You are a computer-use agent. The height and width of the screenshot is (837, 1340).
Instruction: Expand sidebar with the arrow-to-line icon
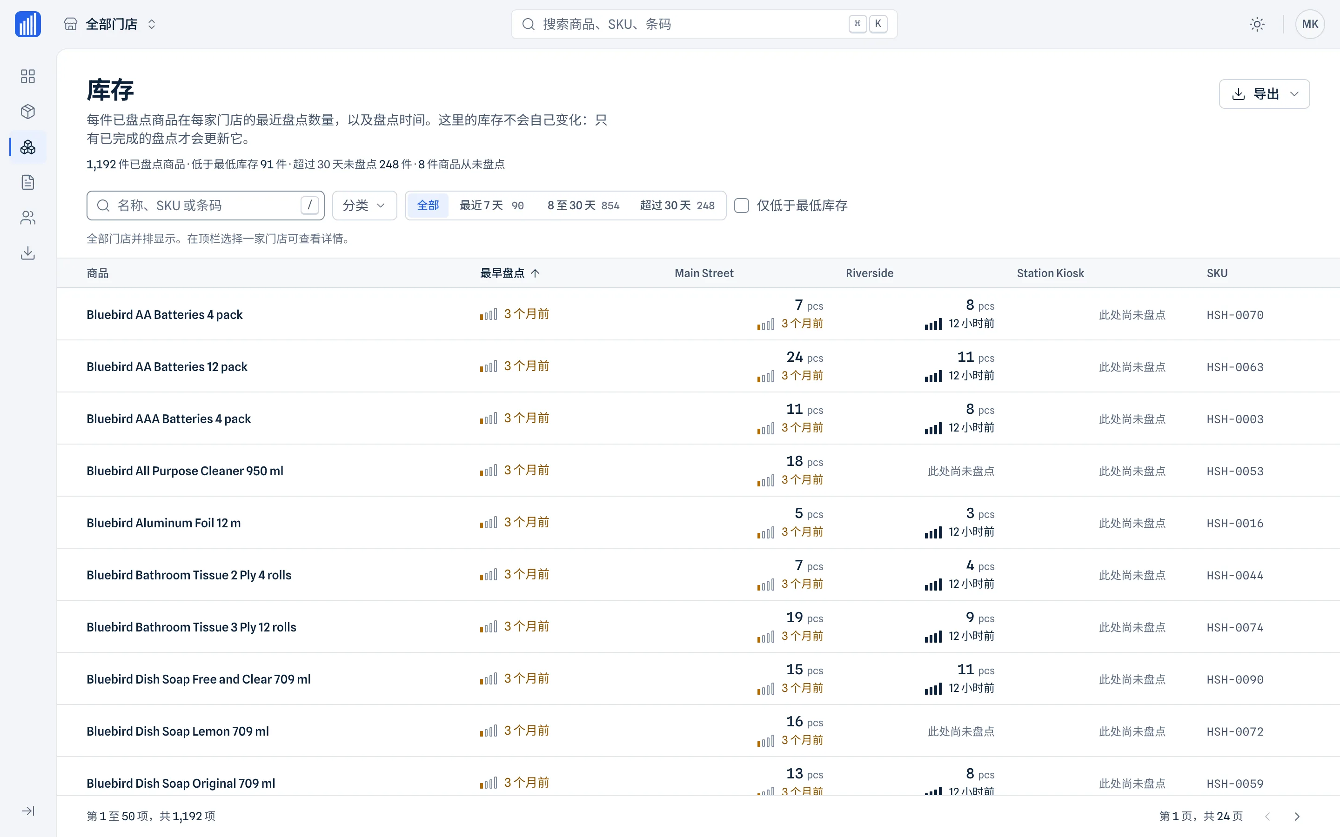click(28, 811)
